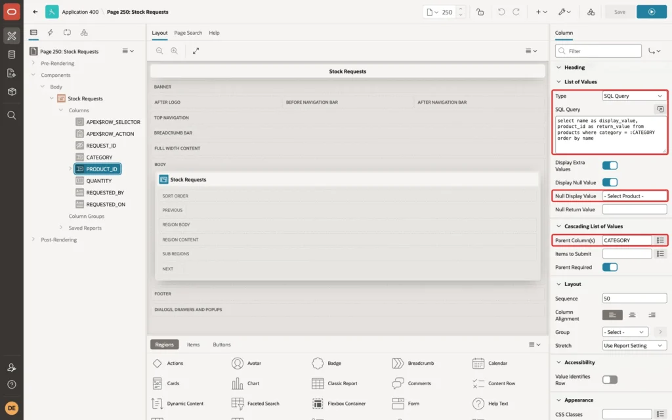Set column alignment to start
This screenshot has width=672, height=420.
(612, 315)
